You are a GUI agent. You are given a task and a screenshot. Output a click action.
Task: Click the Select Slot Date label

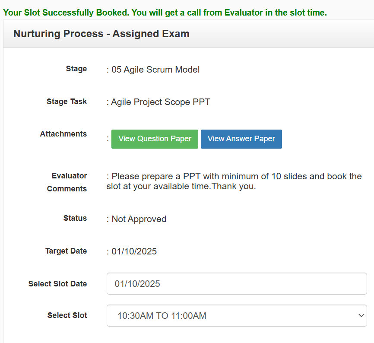(57, 284)
